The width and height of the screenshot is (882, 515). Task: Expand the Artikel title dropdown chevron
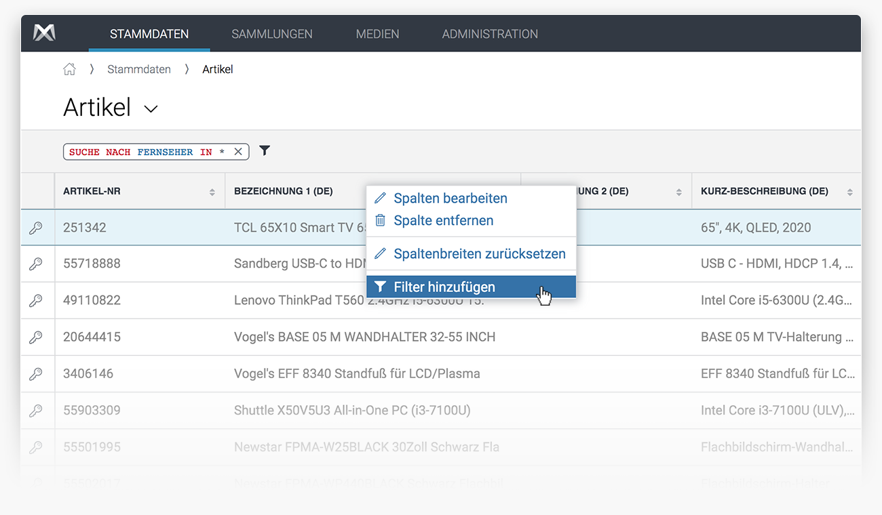pyautogui.click(x=151, y=109)
